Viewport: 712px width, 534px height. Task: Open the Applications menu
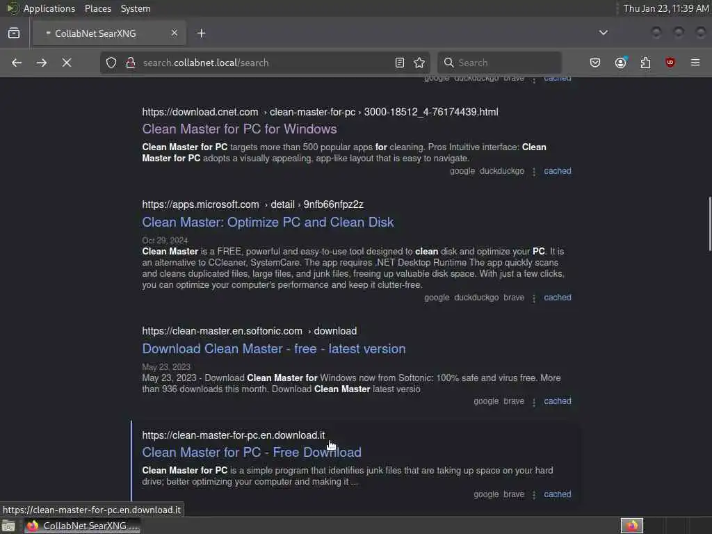(x=49, y=8)
